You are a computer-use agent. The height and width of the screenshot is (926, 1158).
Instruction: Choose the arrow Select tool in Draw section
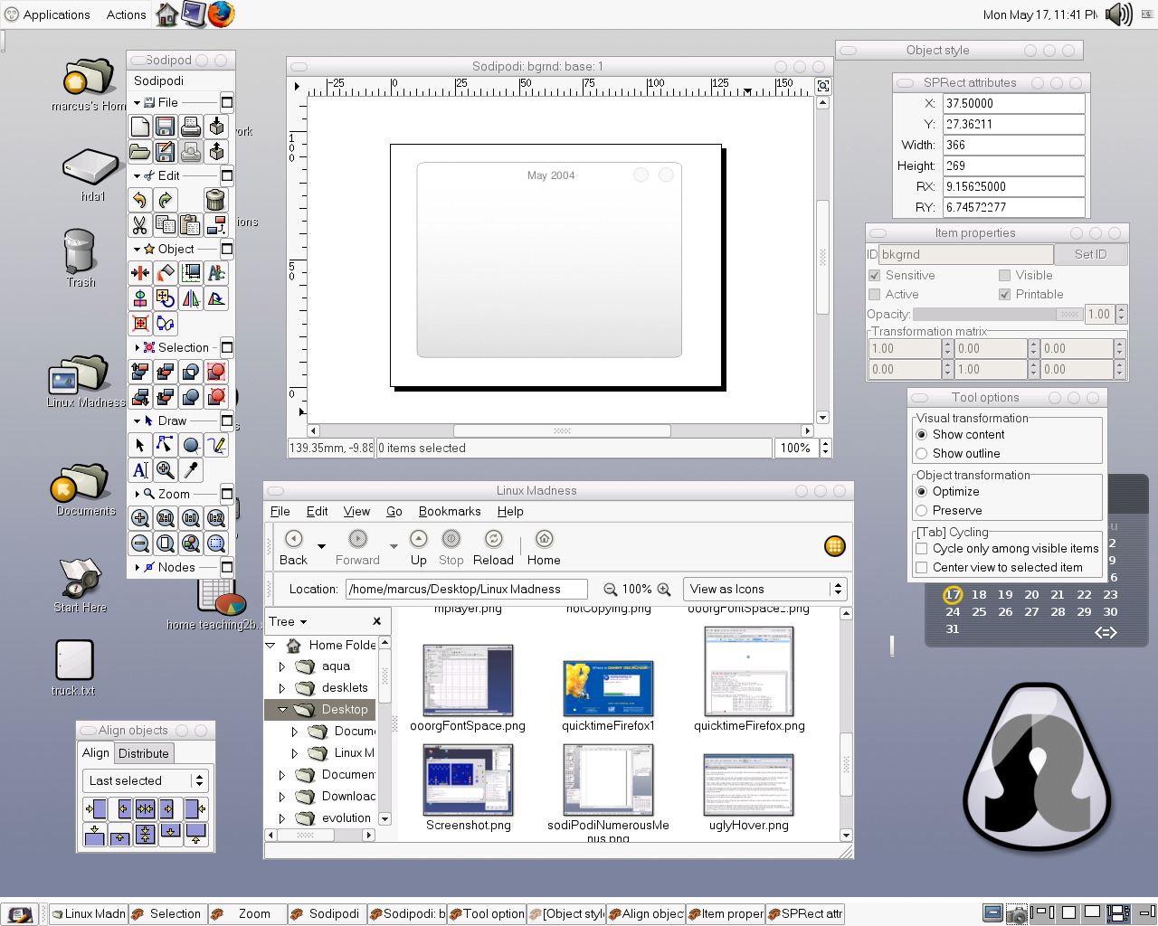(140, 445)
